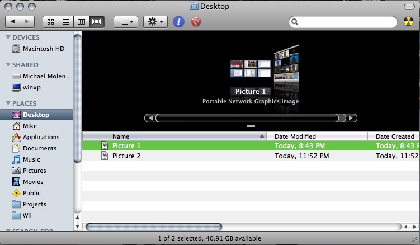Click the back navigation arrow
Viewport: 420px width, 245px height.
click(13, 22)
